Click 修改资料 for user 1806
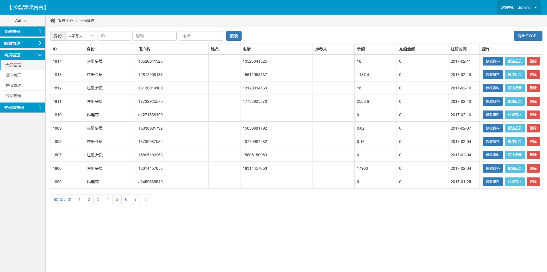The width and height of the screenshot is (547, 272). coord(493,168)
